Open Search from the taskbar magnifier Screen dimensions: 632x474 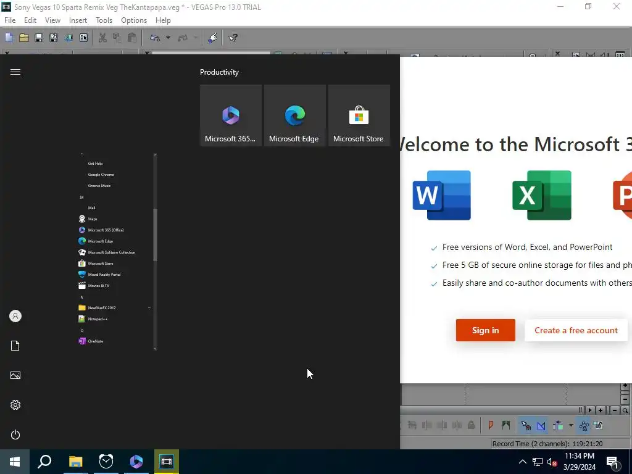pyautogui.click(x=44, y=462)
